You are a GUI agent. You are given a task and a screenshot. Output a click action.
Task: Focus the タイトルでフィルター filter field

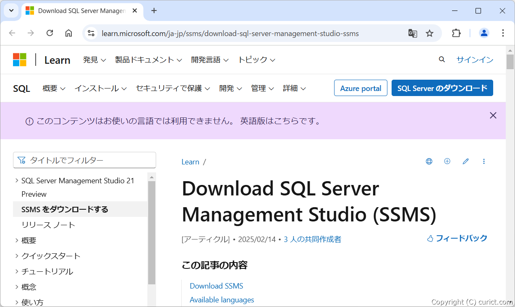[85, 160]
